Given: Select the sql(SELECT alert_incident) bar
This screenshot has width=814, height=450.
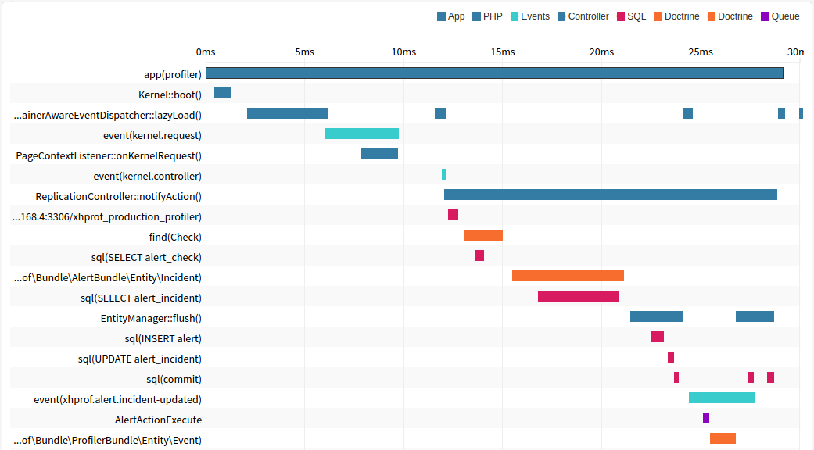Looking at the screenshot, I should (x=578, y=297).
